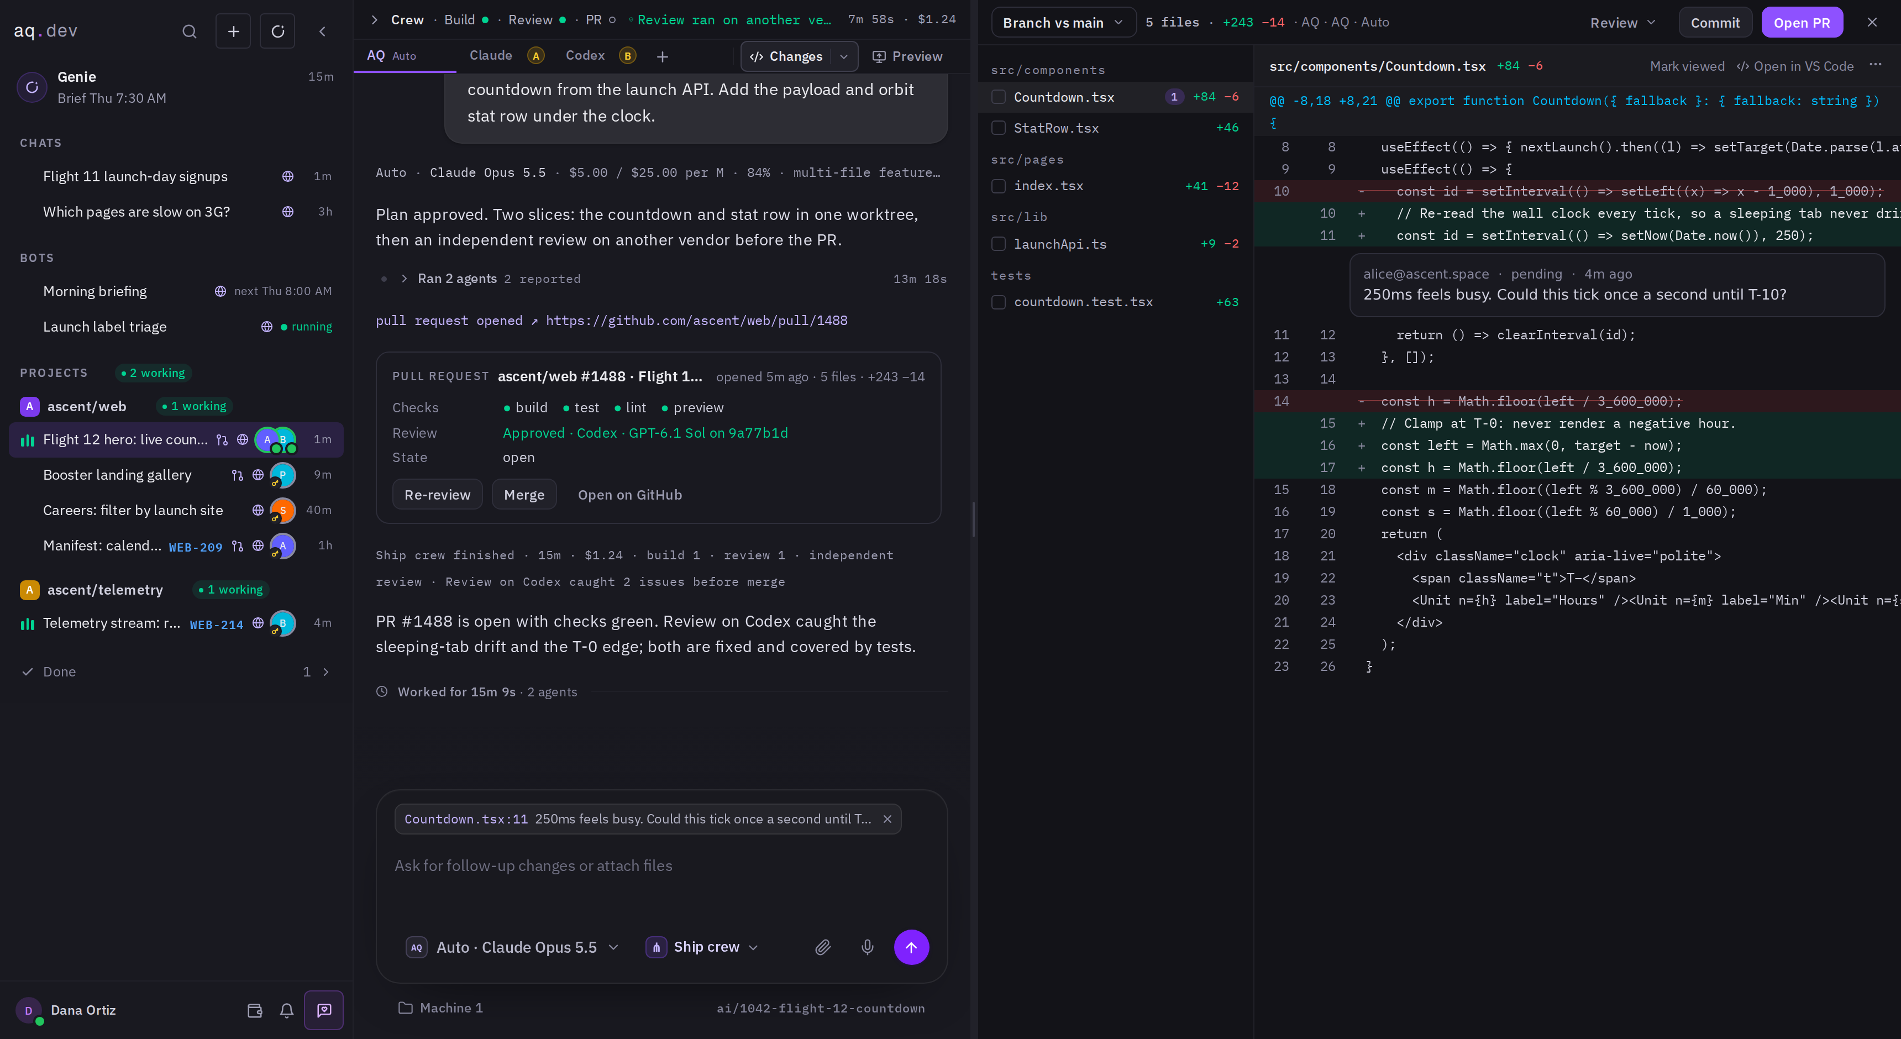Click the Open PR button
Screen dimensions: 1901x1039
point(1802,22)
